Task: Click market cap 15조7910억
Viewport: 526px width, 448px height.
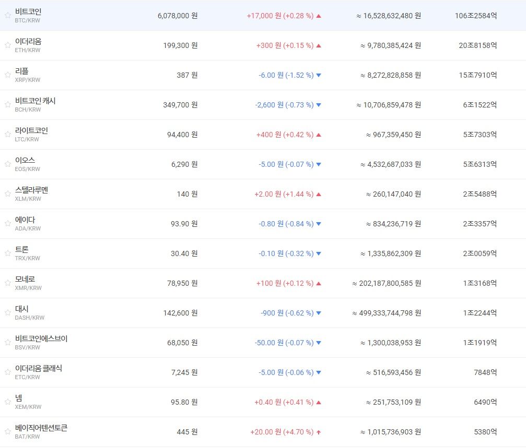Action: point(478,75)
